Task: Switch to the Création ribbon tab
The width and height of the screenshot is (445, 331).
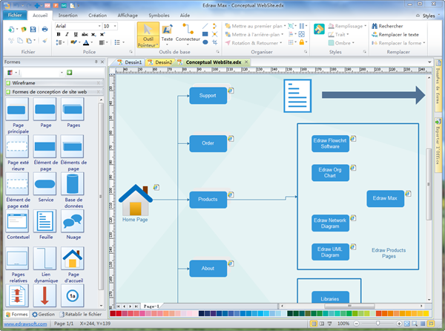Action: point(98,16)
